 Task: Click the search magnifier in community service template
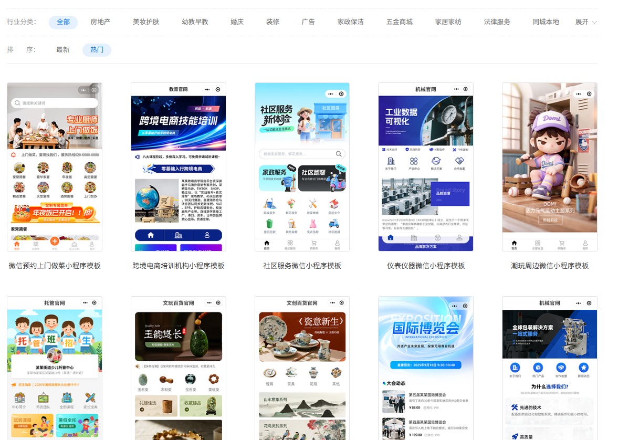339,154
